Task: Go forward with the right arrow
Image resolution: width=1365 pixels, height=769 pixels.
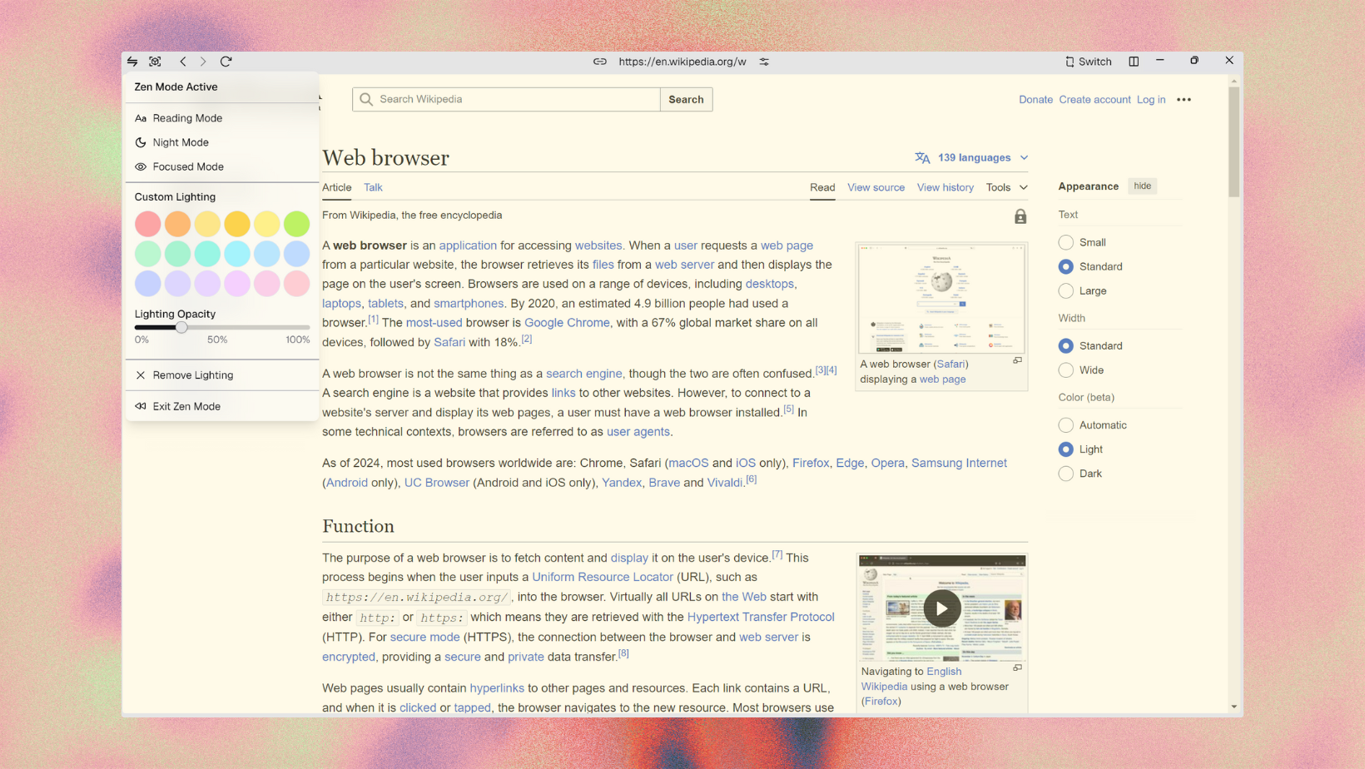Action: point(203,62)
